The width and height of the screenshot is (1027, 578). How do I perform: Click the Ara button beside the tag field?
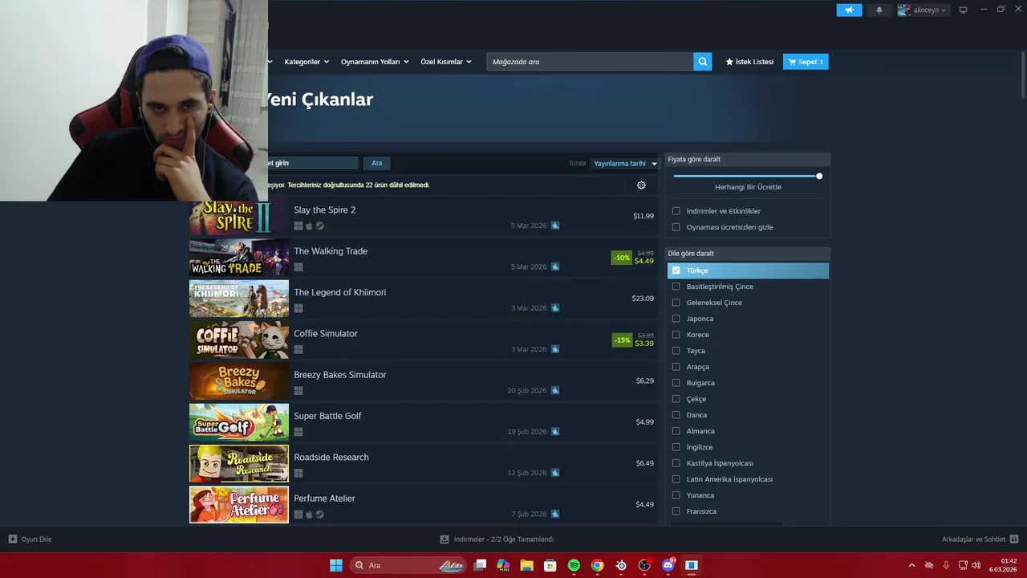(377, 163)
